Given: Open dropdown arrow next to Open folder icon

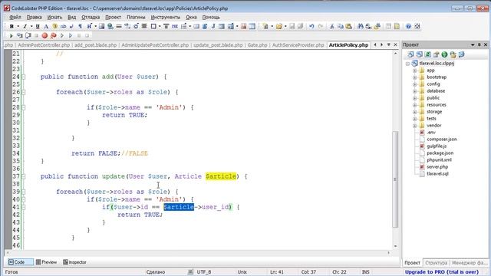Looking at the screenshot, I should pos(285,27).
